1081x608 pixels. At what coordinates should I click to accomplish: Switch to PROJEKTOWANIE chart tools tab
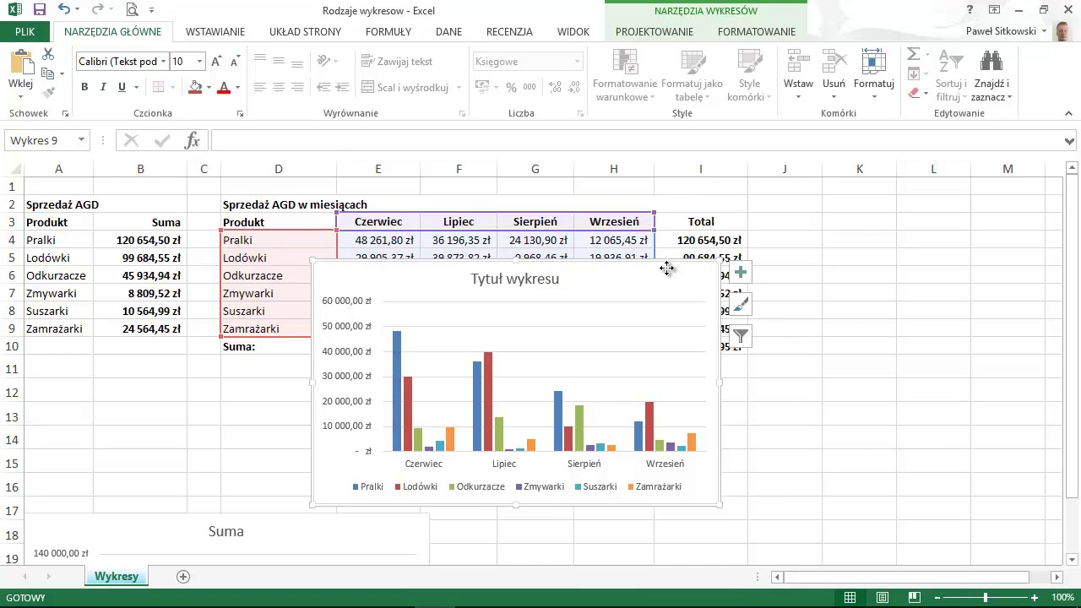pos(655,32)
